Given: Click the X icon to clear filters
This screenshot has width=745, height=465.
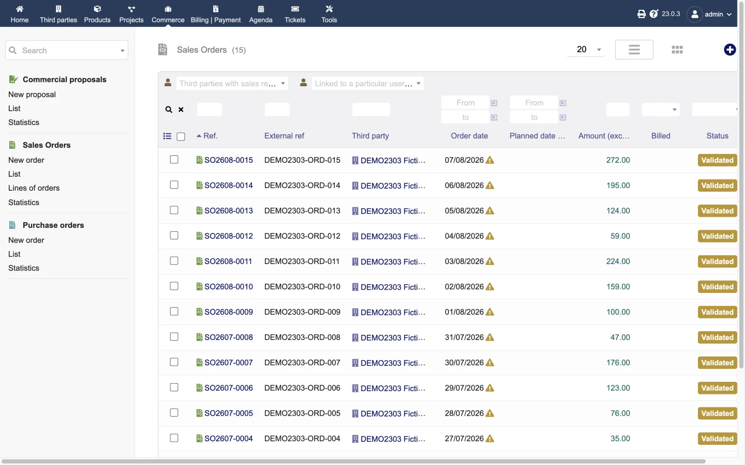Looking at the screenshot, I should (181, 110).
